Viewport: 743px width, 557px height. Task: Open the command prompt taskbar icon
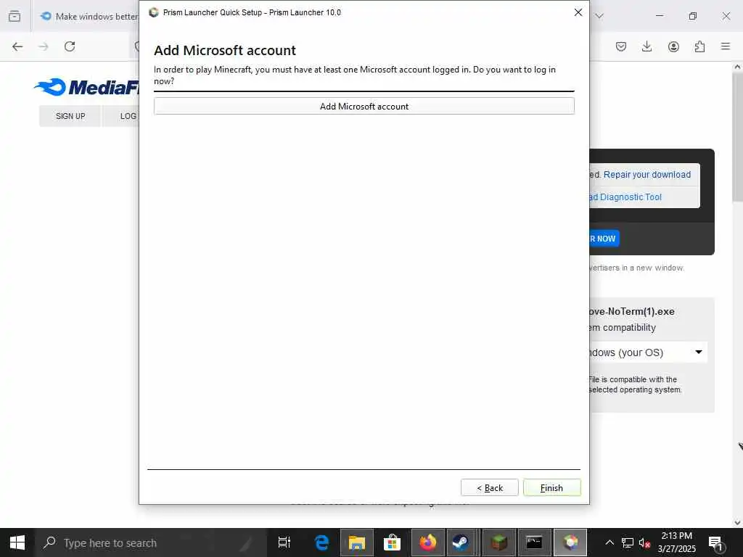pyautogui.click(x=535, y=542)
